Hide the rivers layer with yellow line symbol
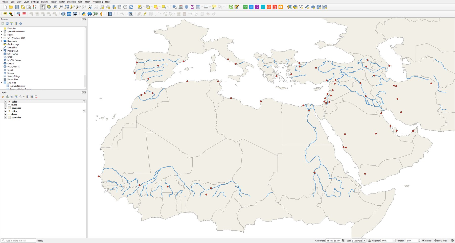 point(6,114)
